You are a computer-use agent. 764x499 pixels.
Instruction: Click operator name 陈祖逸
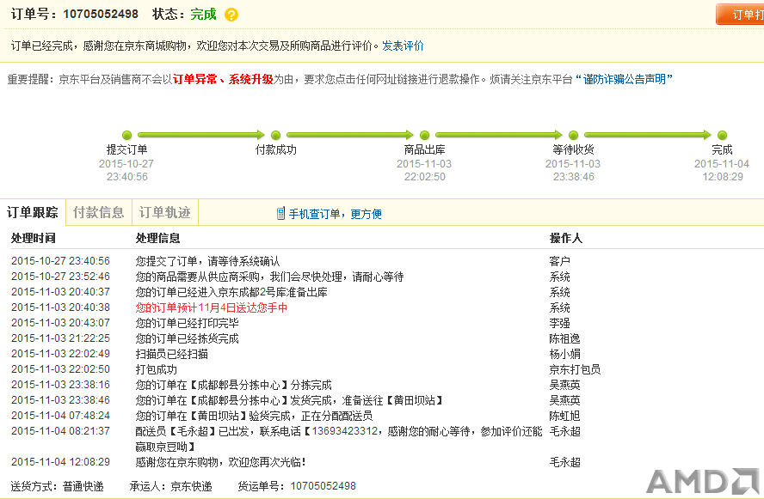click(564, 339)
